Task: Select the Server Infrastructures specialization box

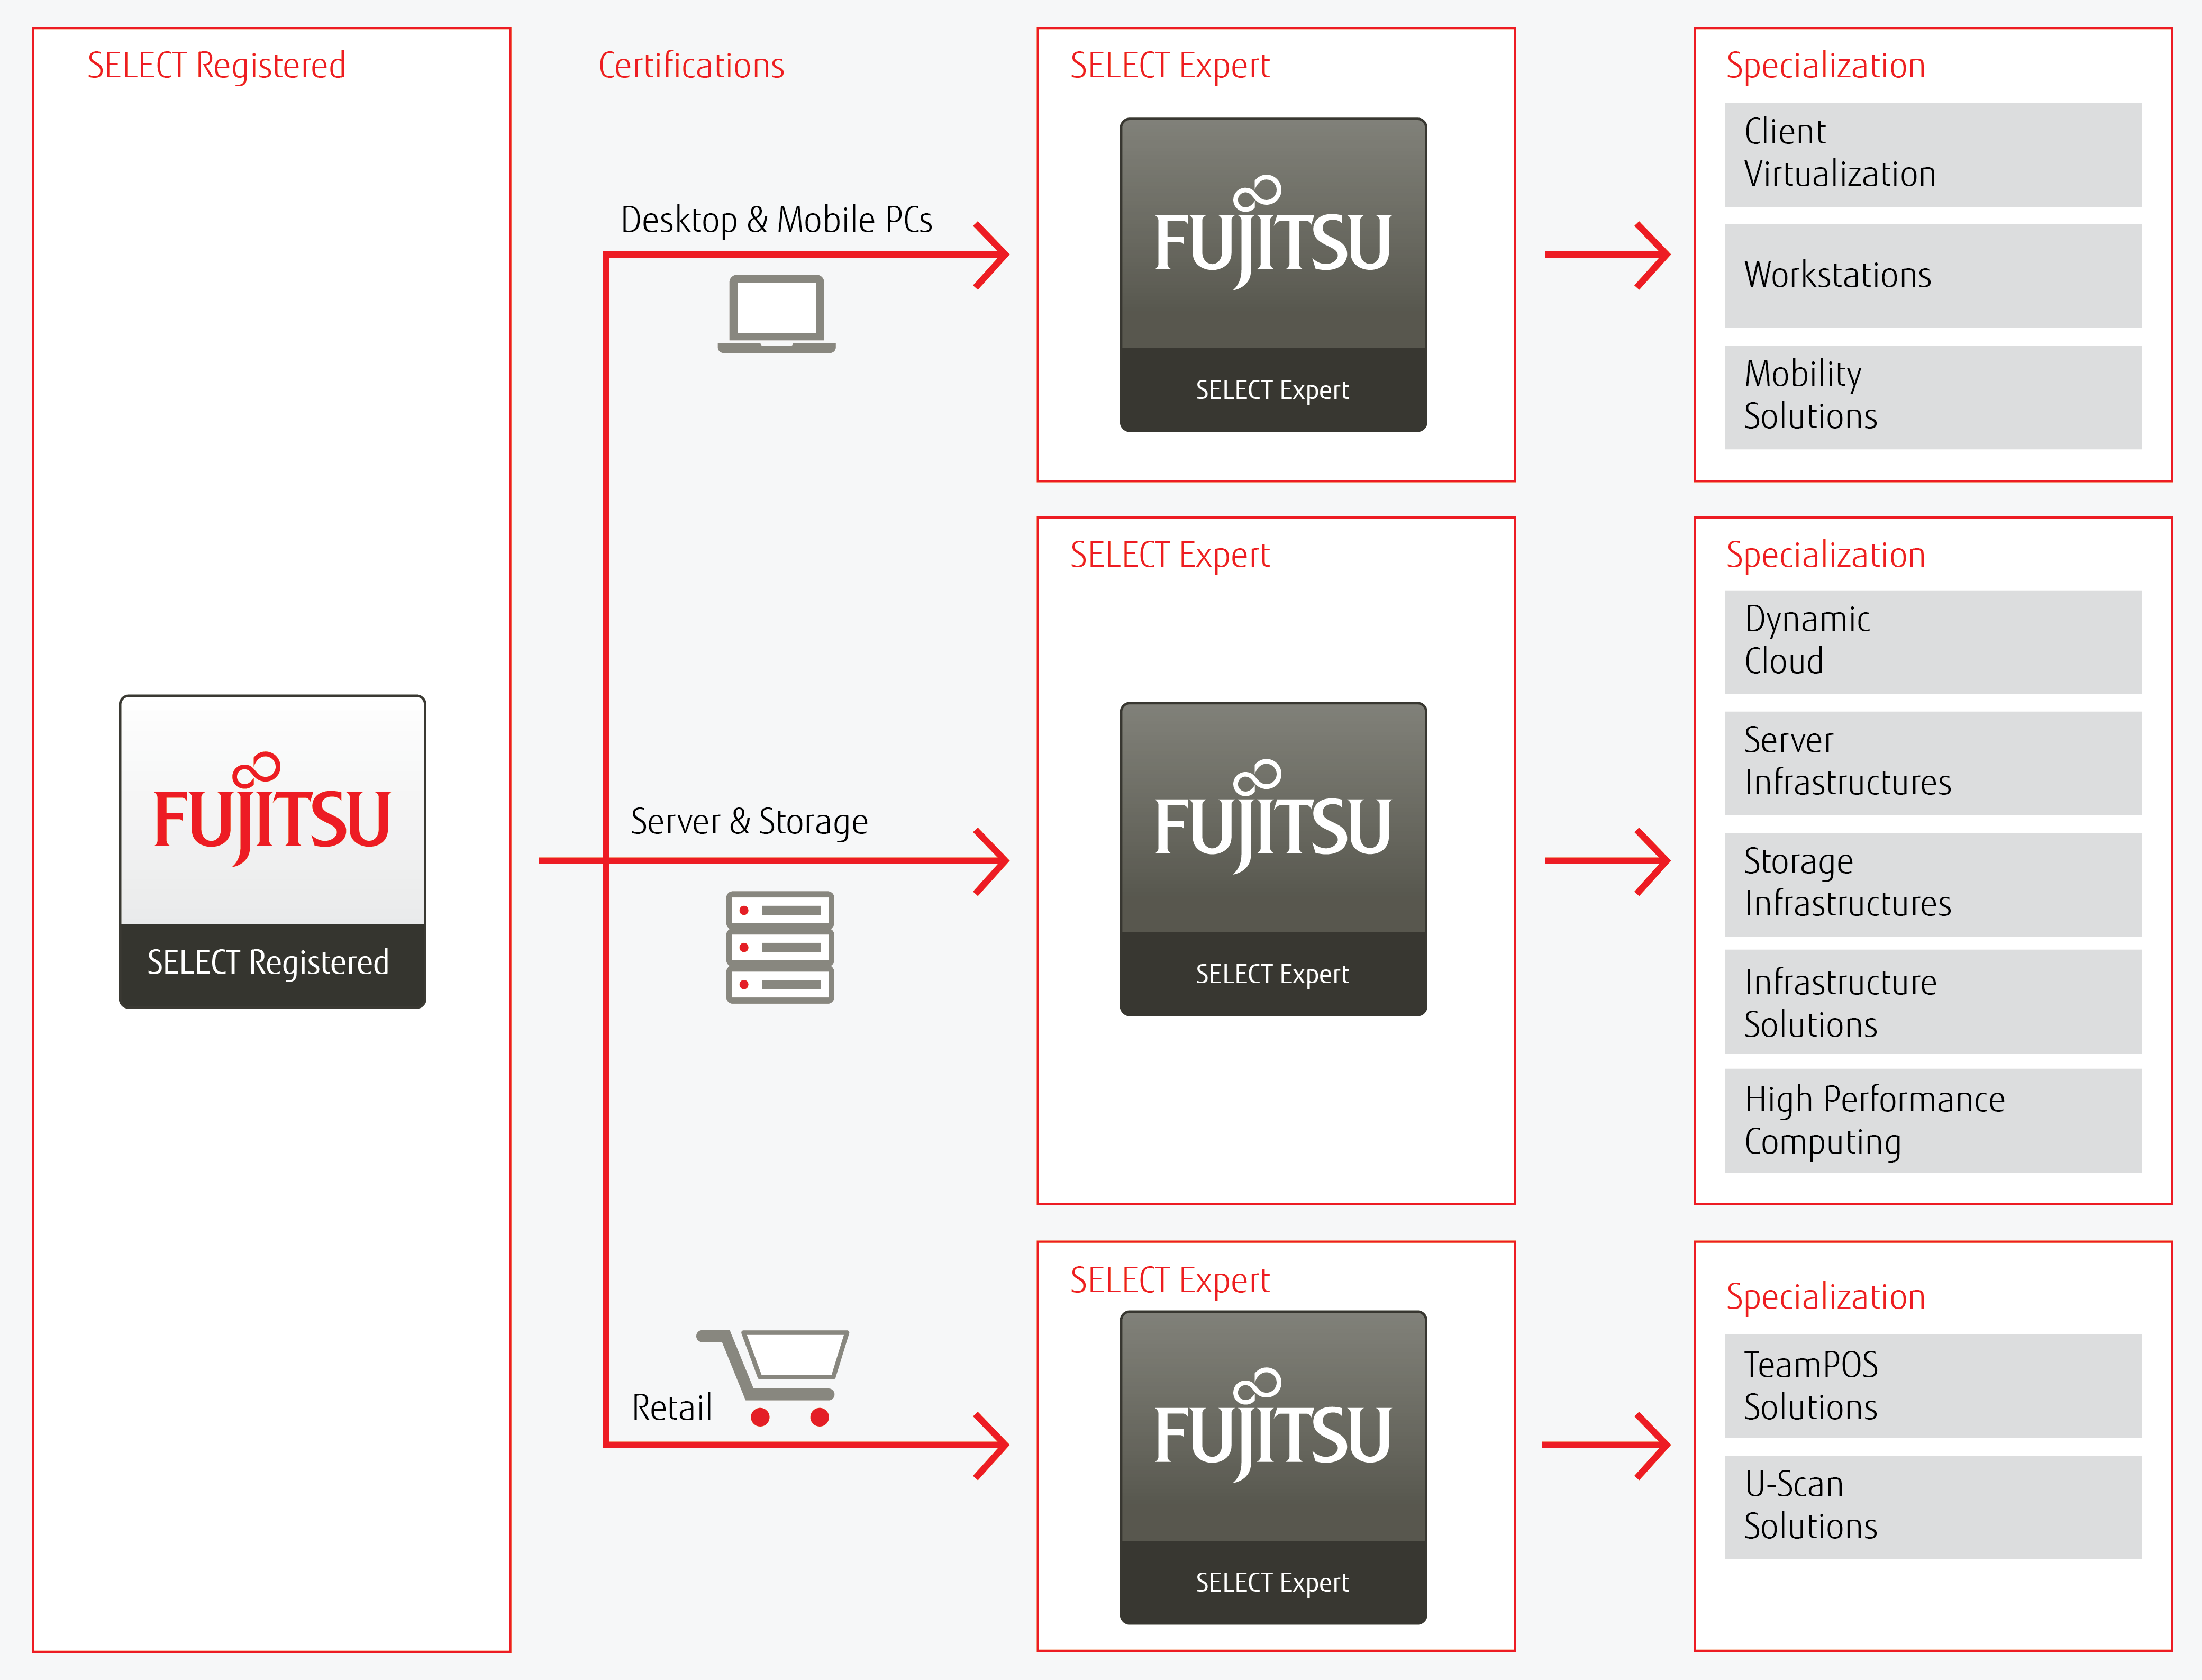Action: click(x=1932, y=763)
